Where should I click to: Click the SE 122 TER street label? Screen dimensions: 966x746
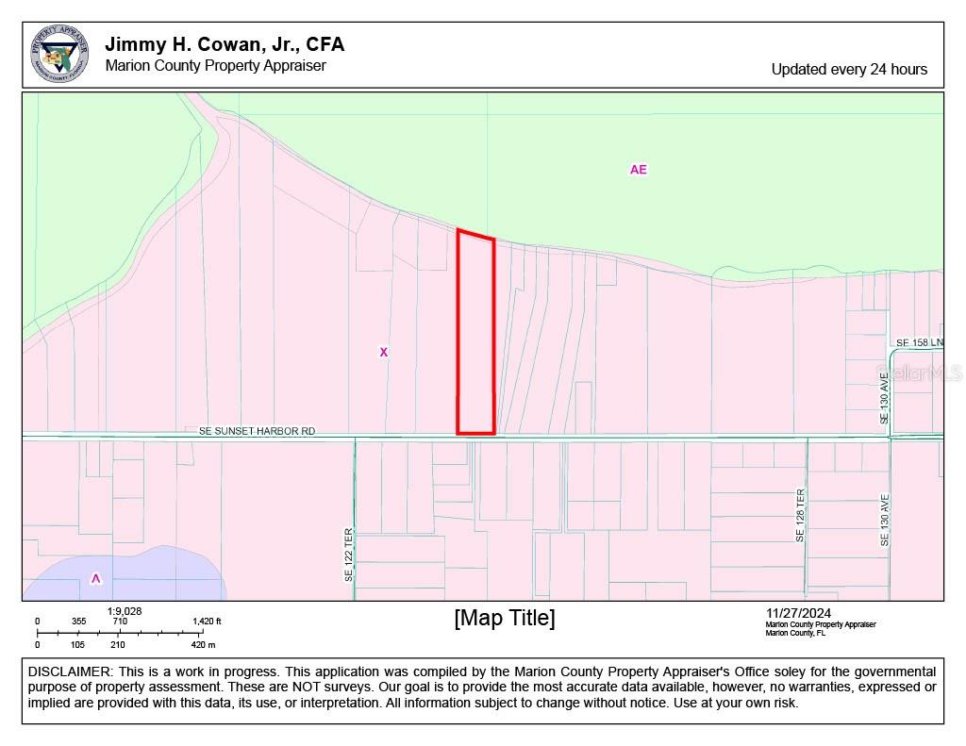(348, 553)
